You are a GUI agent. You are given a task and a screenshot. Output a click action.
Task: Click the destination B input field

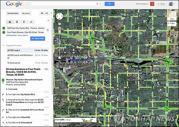[x=26, y=32]
